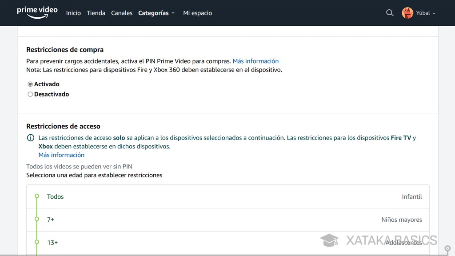The width and height of the screenshot is (455, 256).
Task: Select the Activado radio button
Action: [x=30, y=84]
